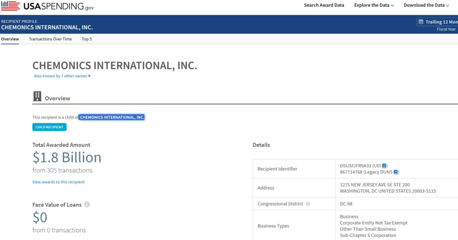The image size is (458, 240).
Task: Click the USAspending.gov flag logo
Action: [x=10, y=6]
